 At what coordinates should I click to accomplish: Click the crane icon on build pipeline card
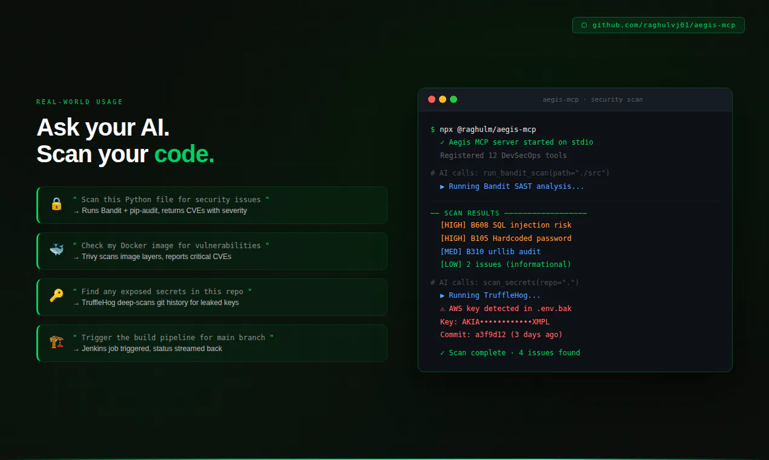(x=56, y=342)
